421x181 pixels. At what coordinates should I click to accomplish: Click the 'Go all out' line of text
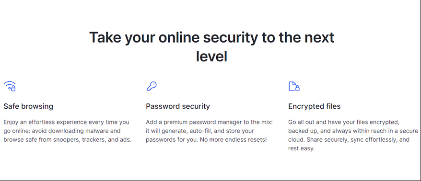(344, 122)
